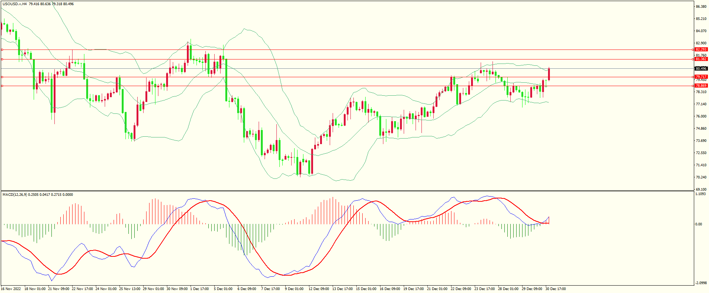Click the USOUSD.v,H4 symbol title text
The width and height of the screenshot is (709, 293).
coord(14,4)
